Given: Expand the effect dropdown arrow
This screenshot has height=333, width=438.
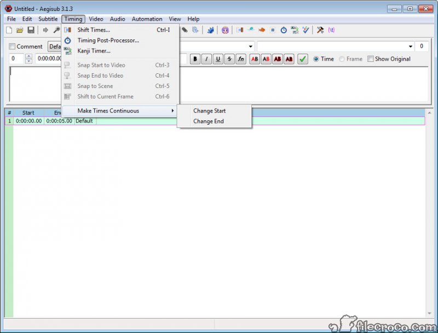Looking at the screenshot, I should tap(410, 46).
